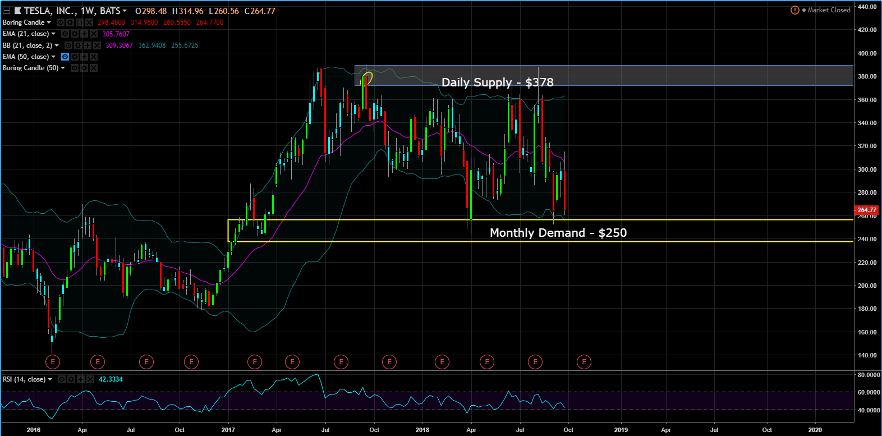Toggle the highlighted eye for EMA (50, close)
This screenshot has height=436, width=882.
65,57
